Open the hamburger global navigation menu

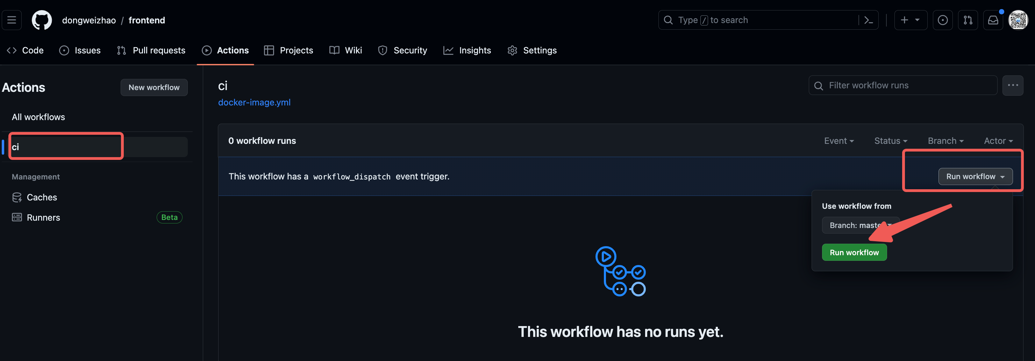coord(12,20)
